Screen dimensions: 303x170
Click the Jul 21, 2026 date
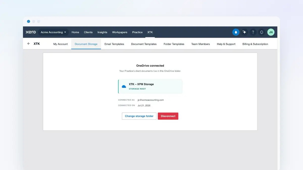click(x=144, y=106)
